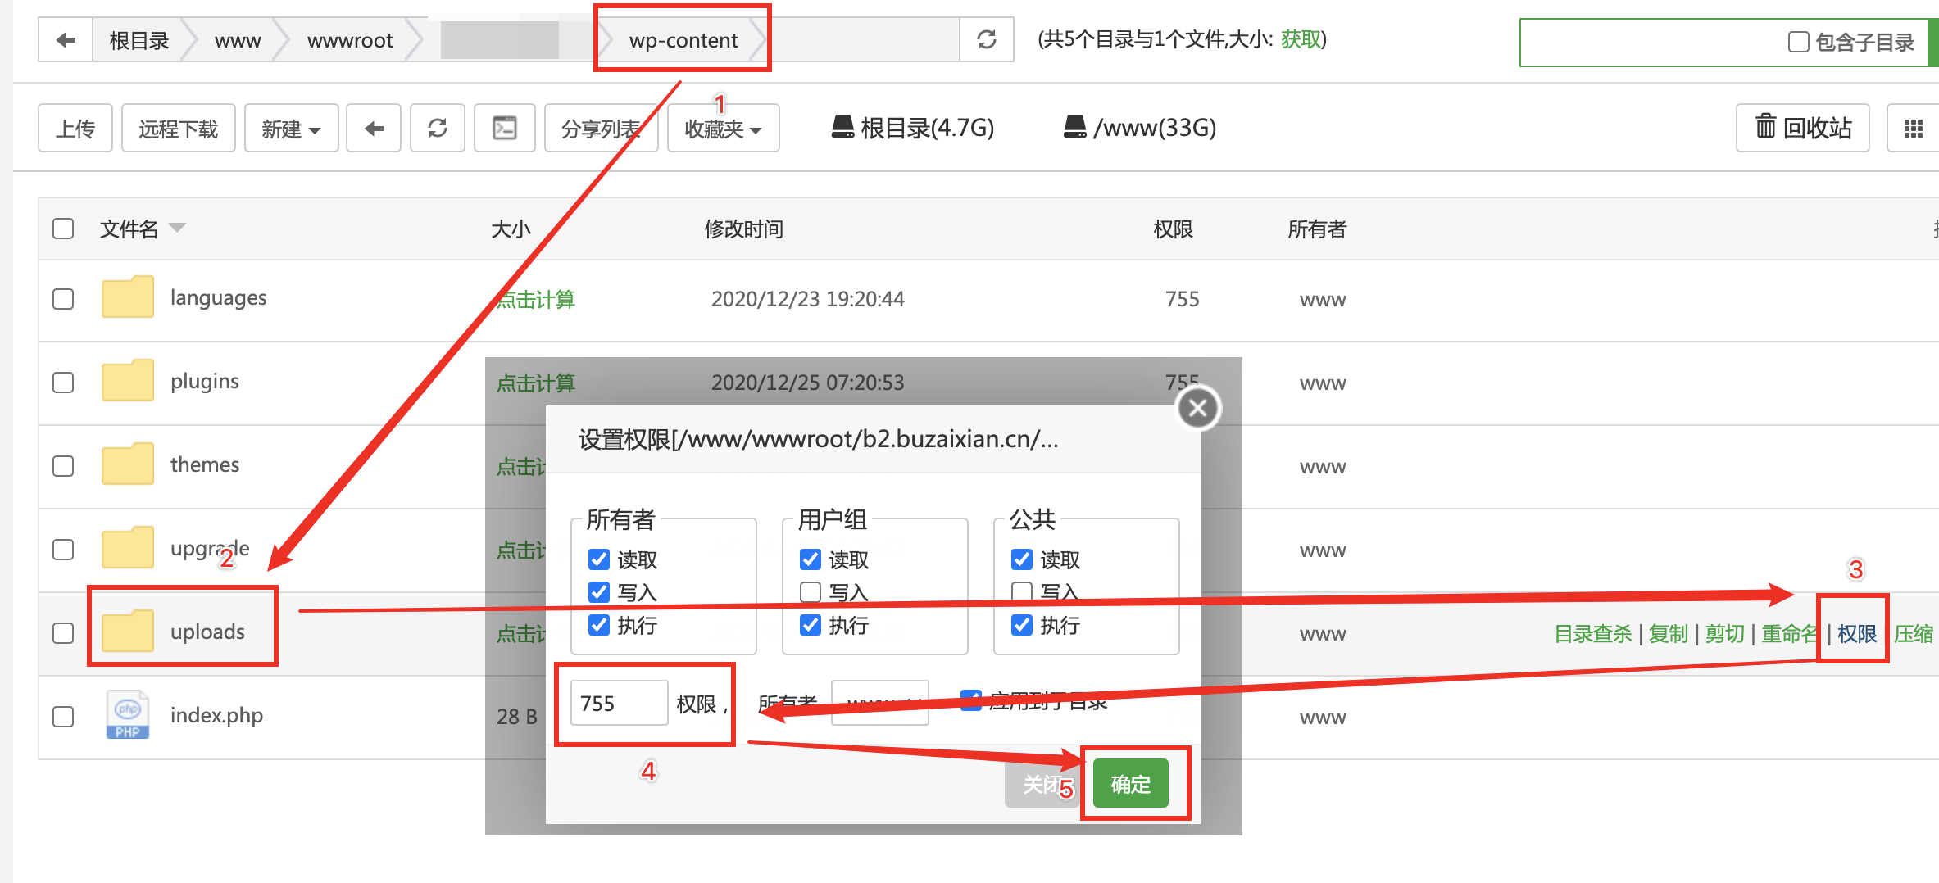Click the breadcrumb back arrow icon
This screenshot has height=883, width=1939.
tap(66, 40)
